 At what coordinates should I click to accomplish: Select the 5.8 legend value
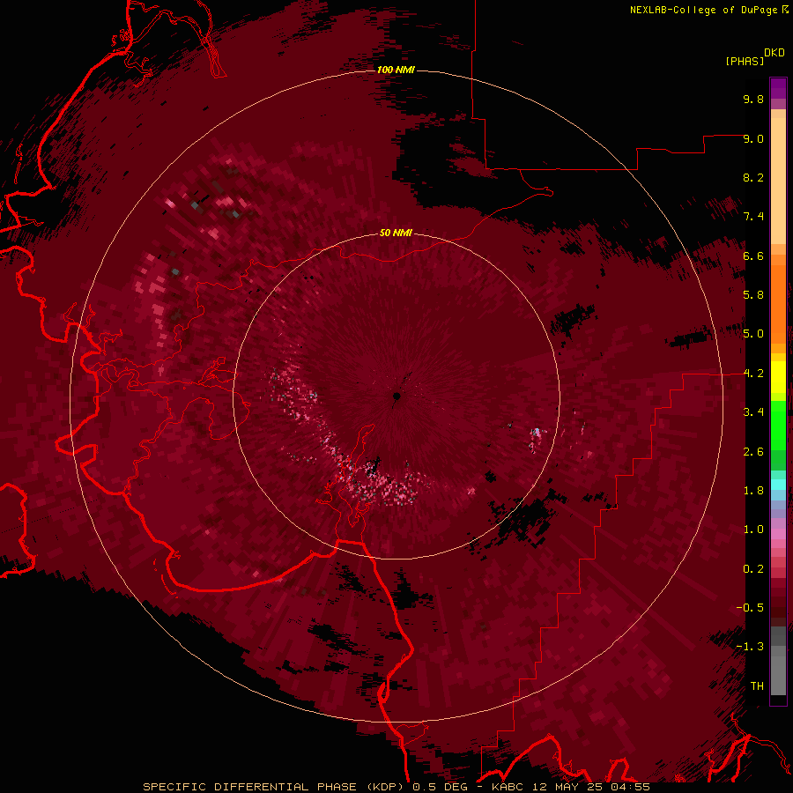753,295
